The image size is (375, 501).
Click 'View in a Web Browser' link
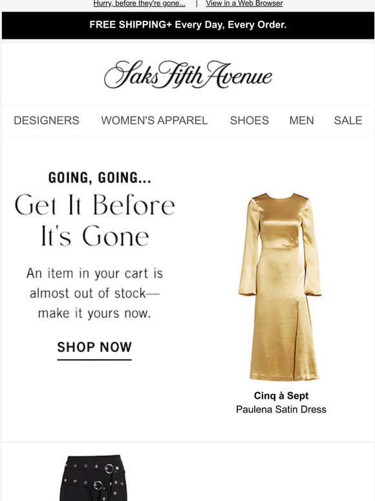click(x=244, y=3)
